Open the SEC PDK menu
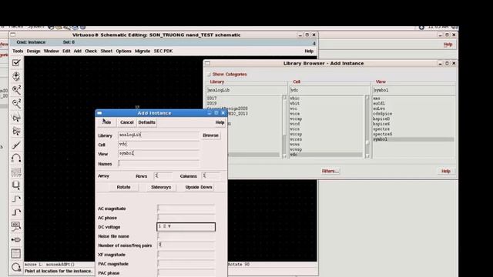 163,51
